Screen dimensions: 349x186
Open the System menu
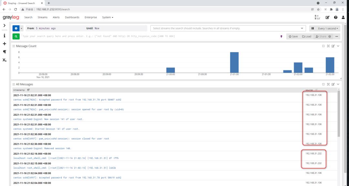[108, 17]
